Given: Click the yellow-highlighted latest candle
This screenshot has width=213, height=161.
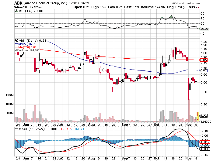Looking at the screenshot, I should click(x=197, y=116).
